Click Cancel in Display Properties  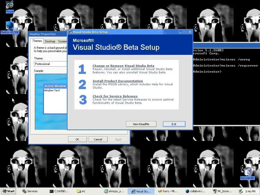[98, 139]
